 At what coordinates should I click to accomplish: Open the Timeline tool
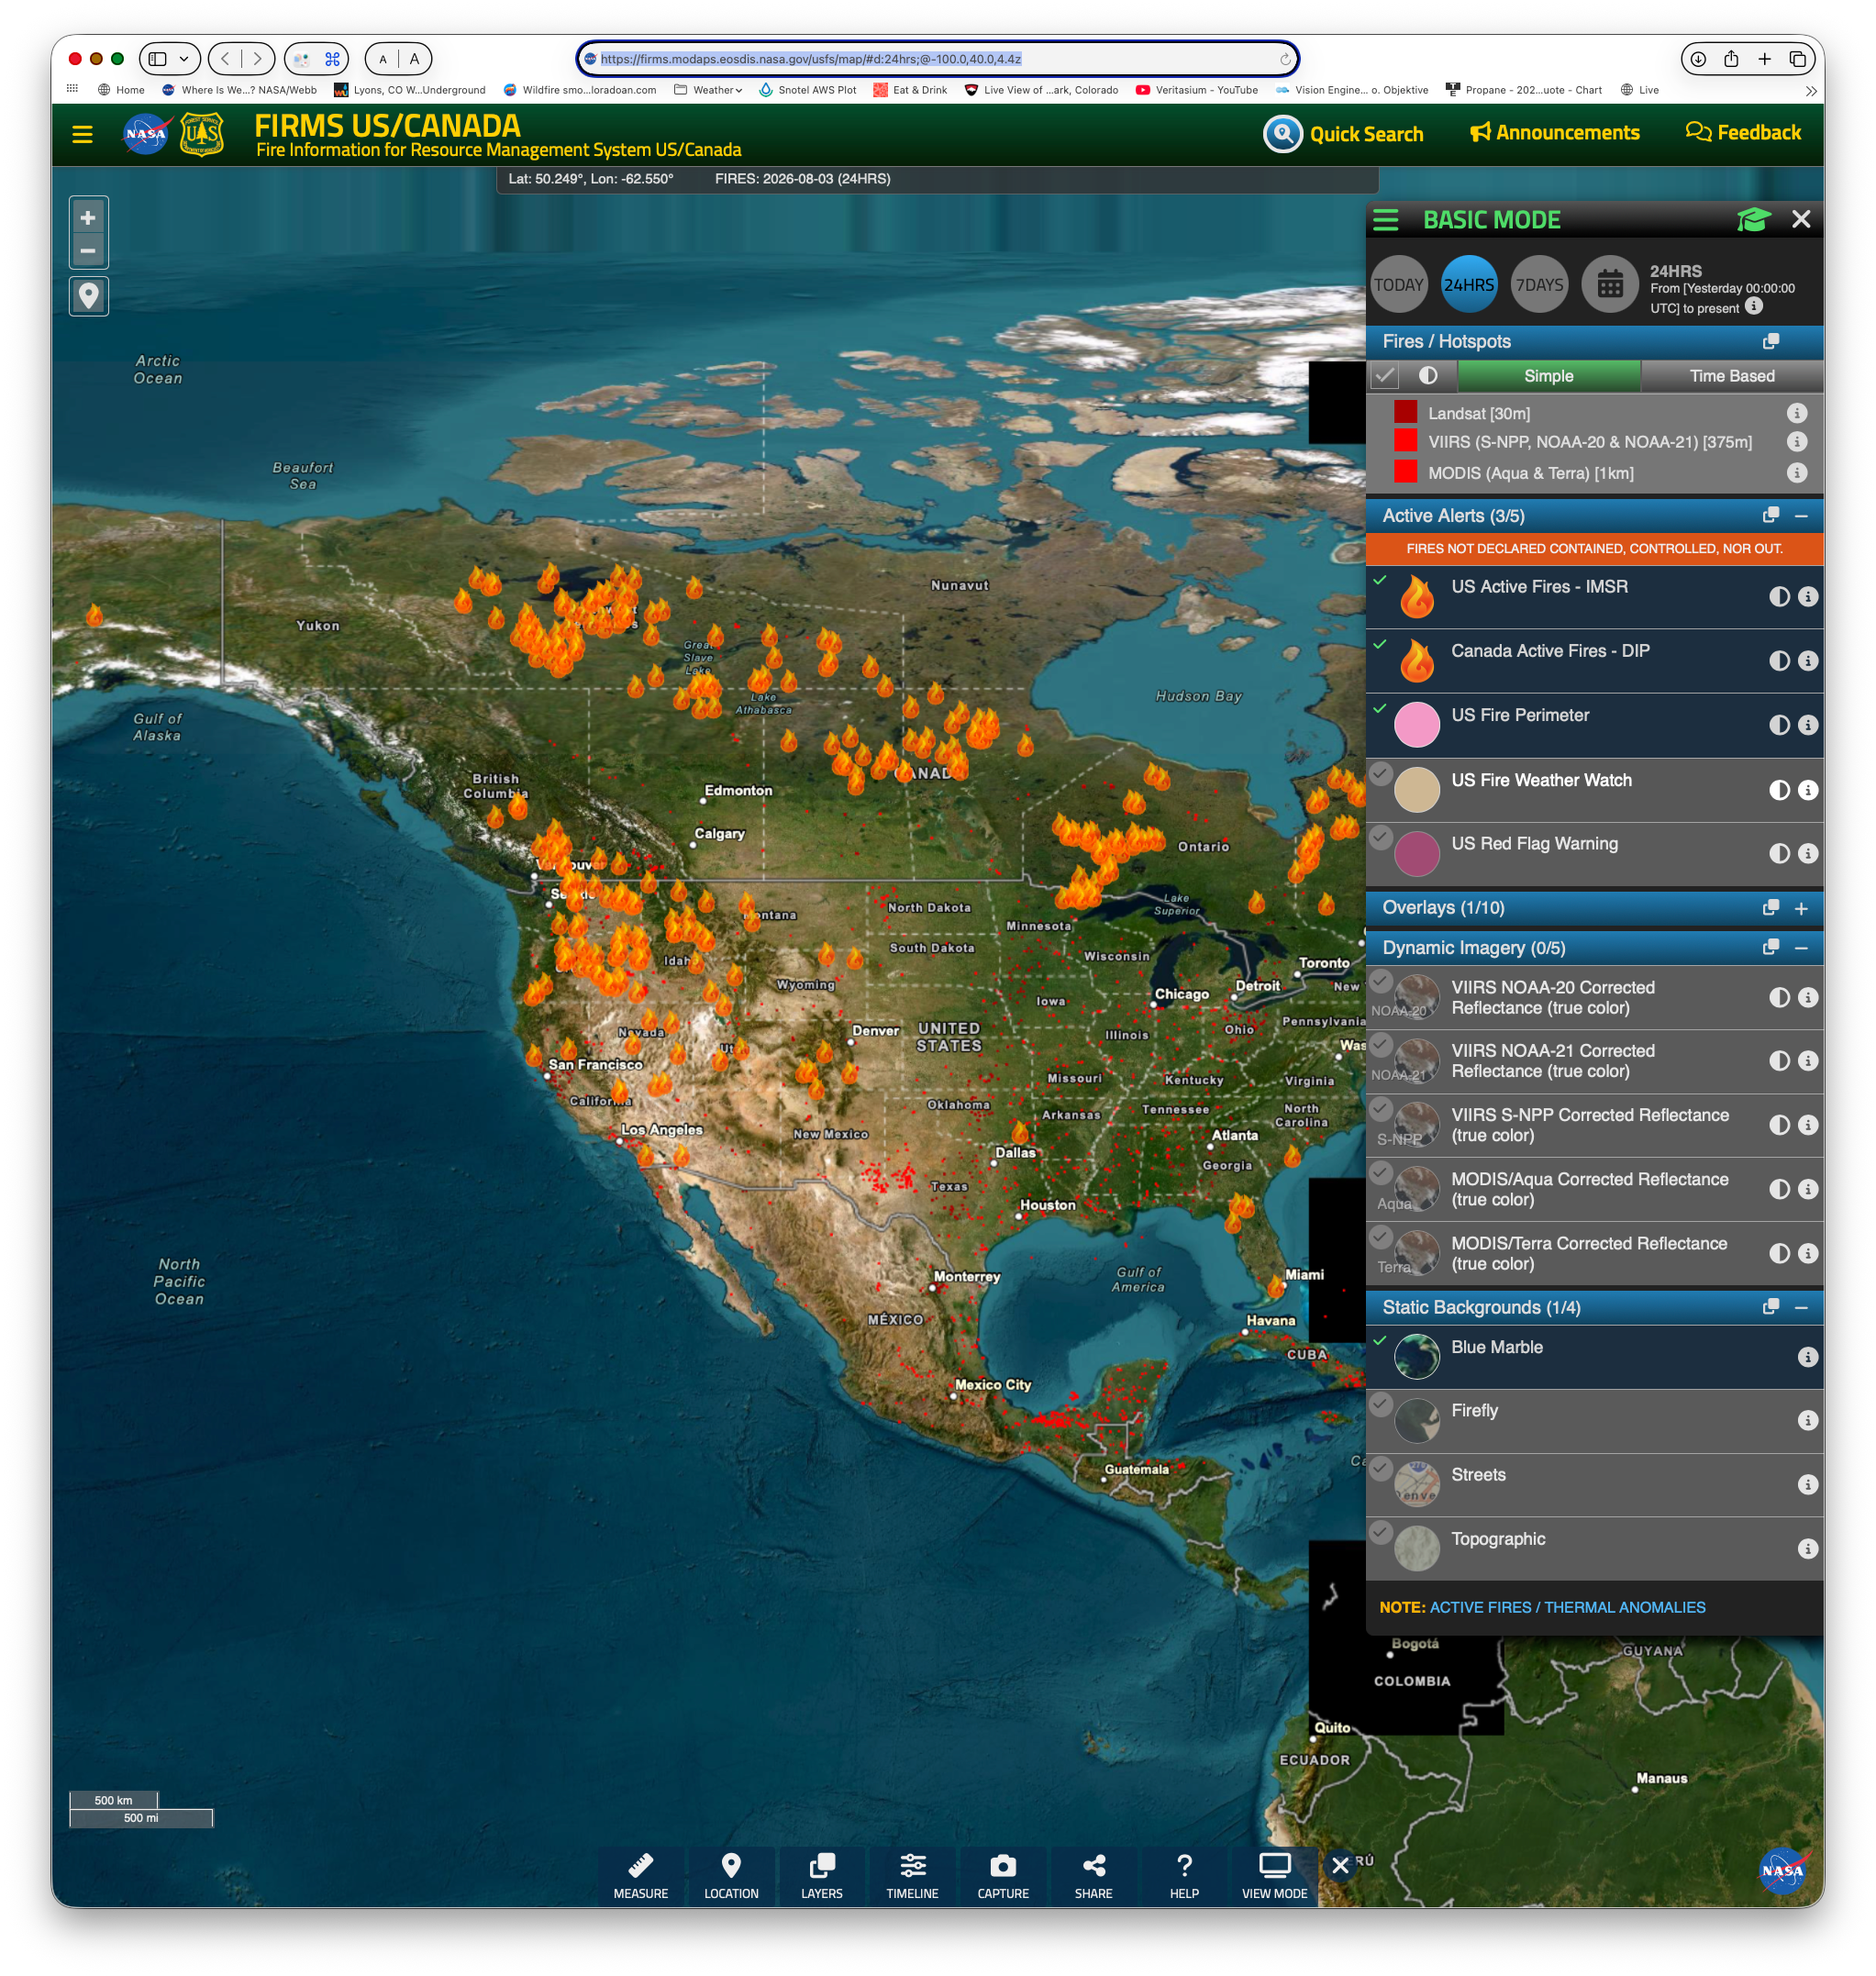tap(912, 1875)
